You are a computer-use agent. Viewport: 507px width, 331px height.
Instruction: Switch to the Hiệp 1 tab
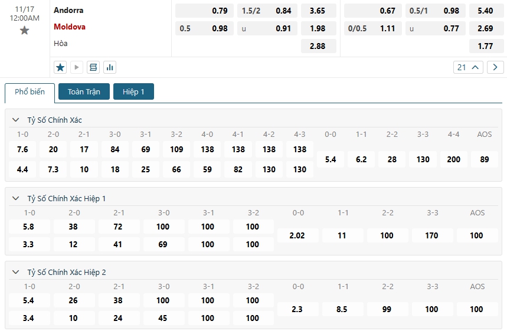pos(133,91)
